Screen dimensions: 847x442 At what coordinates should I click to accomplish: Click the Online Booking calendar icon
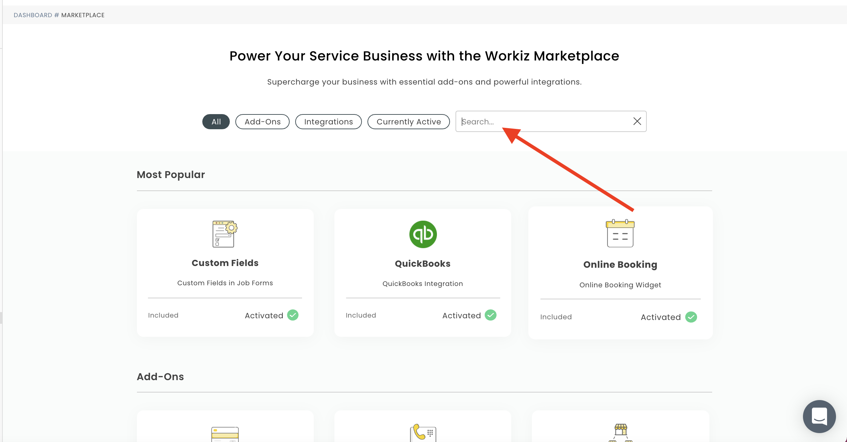620,234
